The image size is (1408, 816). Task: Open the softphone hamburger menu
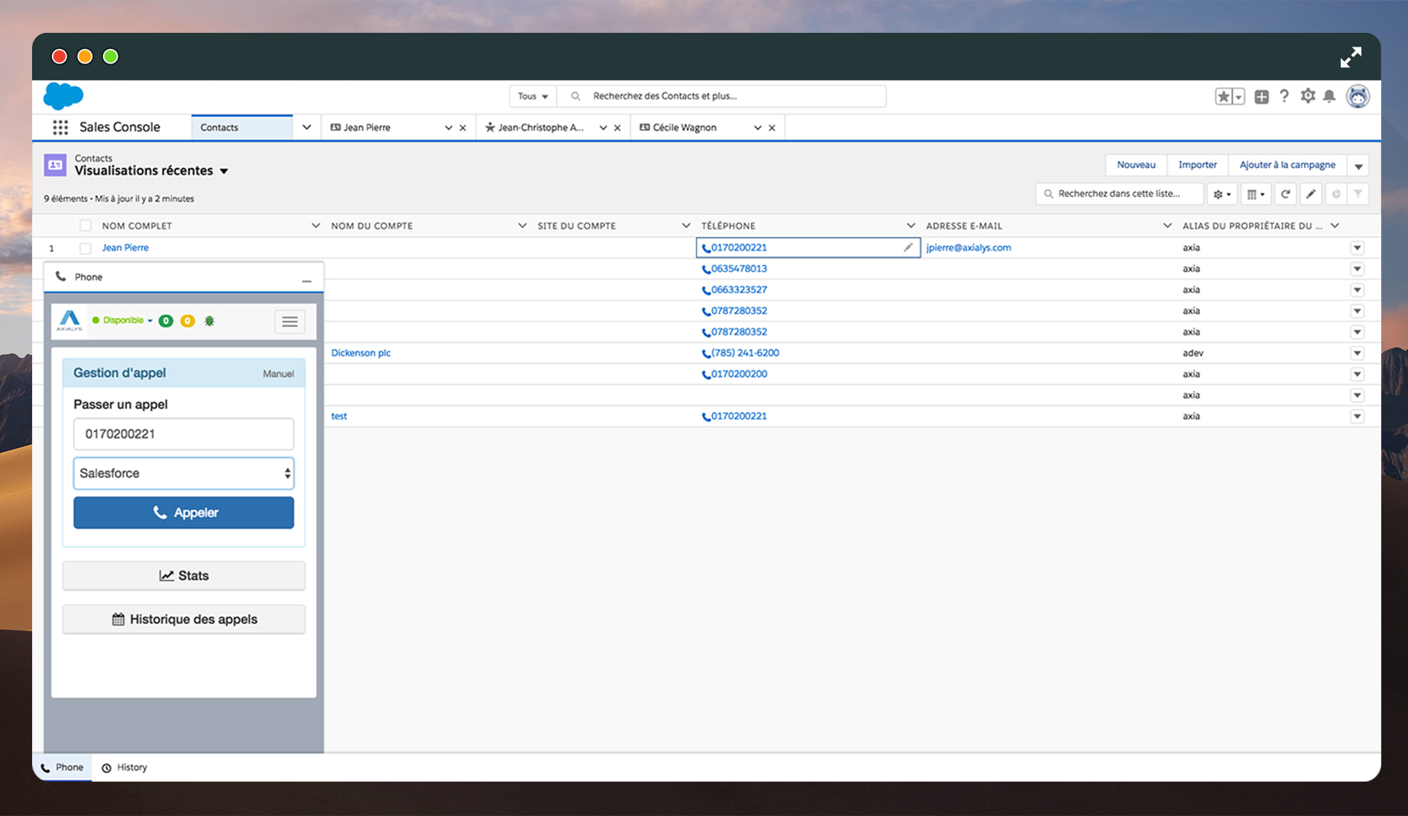pos(290,321)
